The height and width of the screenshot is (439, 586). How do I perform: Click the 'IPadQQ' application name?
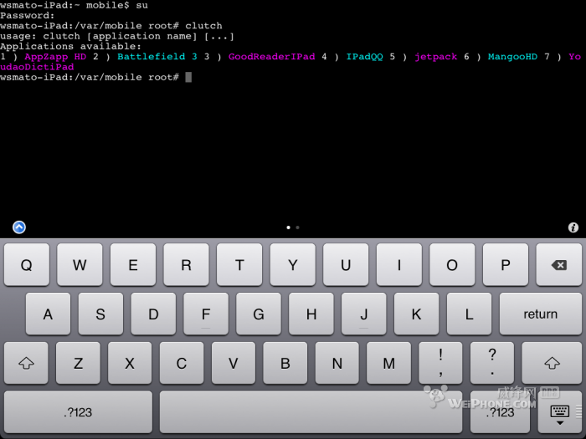tap(364, 57)
